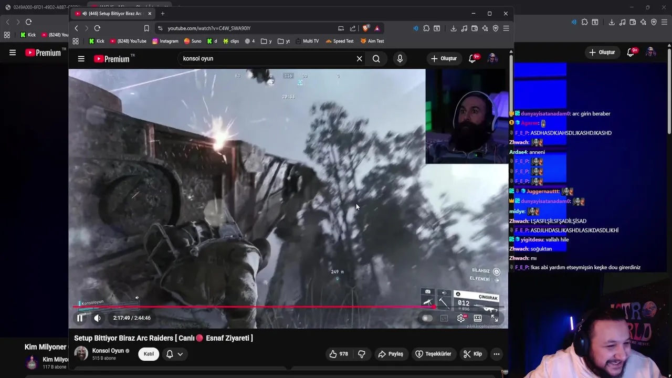
Task: Open the Brave VPN shield icon
Action: pyautogui.click(x=495, y=28)
